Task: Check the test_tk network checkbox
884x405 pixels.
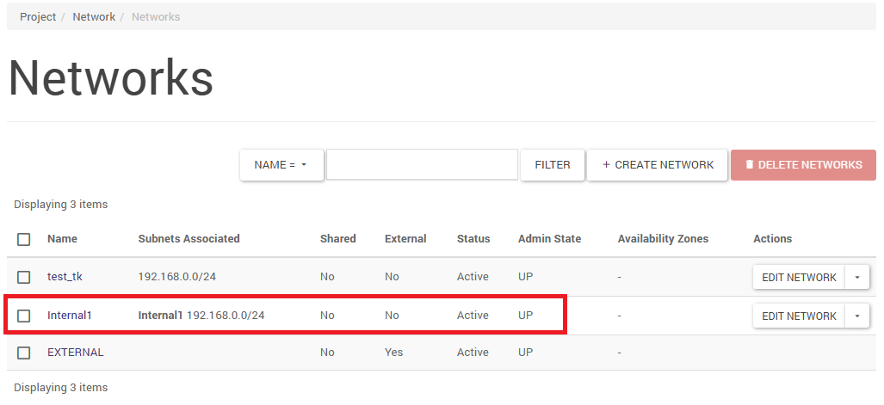Action: [x=24, y=277]
